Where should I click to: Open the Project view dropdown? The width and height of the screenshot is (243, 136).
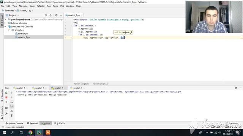(12, 15)
